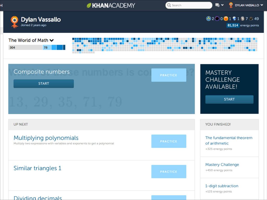Click the Challenge Patch badge showing 2
Image resolution: width=267 pixels, height=200 pixels.
tap(208, 18)
